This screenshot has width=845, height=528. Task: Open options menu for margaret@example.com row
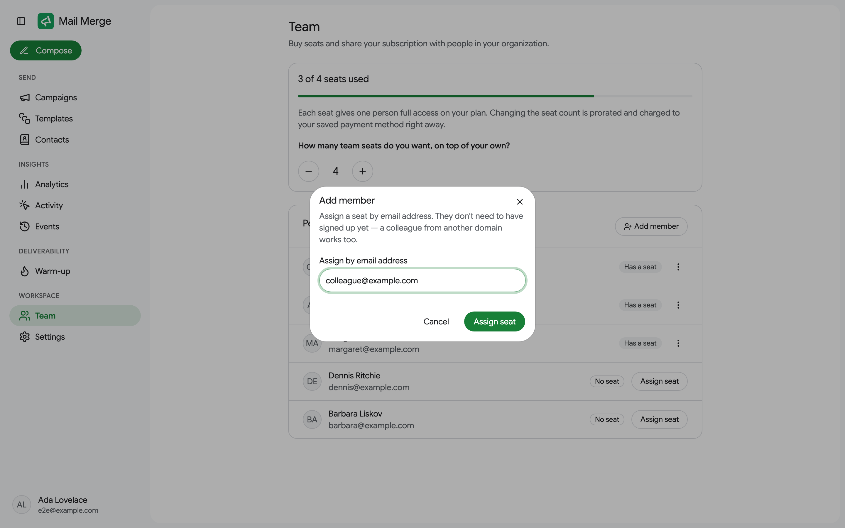click(678, 343)
